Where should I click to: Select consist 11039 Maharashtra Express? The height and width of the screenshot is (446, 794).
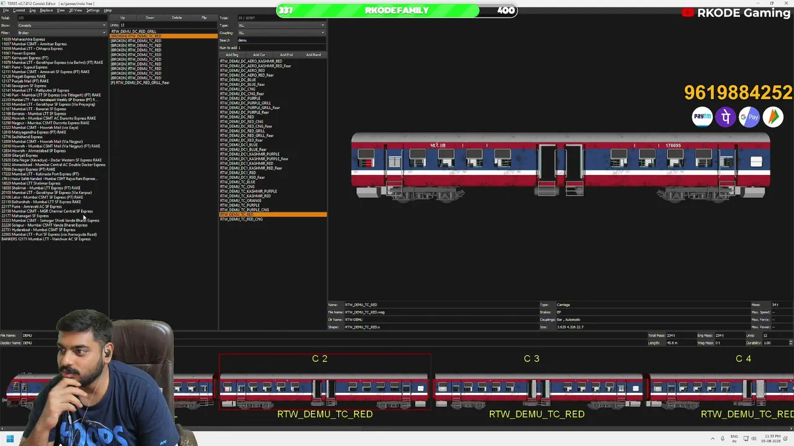click(x=23, y=40)
